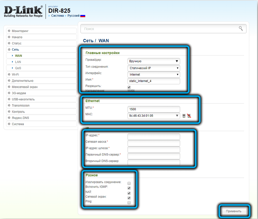
Task: Click the Сеть collapse bullet icon
Action: click(x=9, y=49)
